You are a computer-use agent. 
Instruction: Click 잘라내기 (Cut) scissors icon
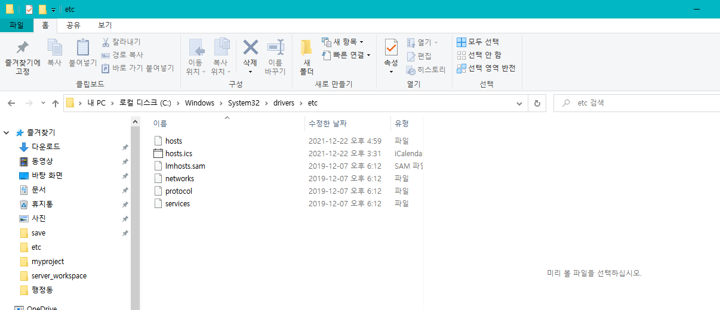click(x=105, y=42)
